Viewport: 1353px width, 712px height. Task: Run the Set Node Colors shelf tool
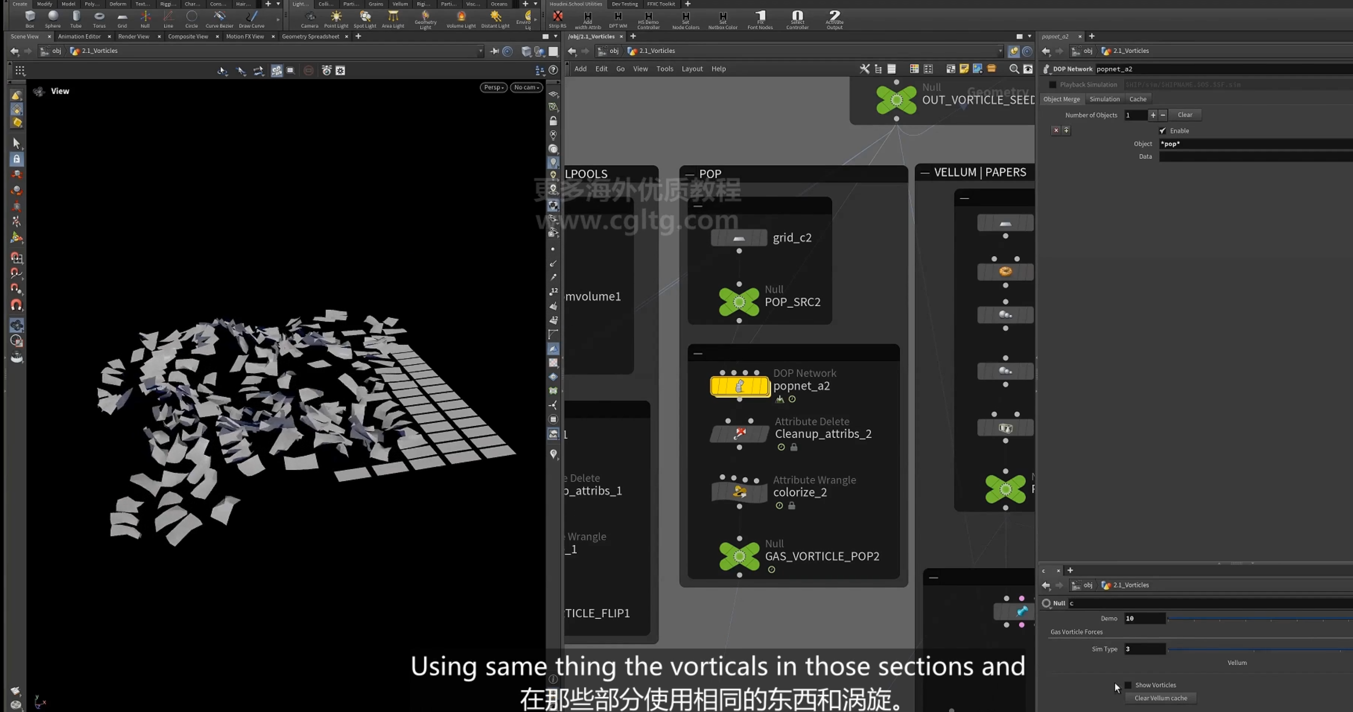pos(686,20)
